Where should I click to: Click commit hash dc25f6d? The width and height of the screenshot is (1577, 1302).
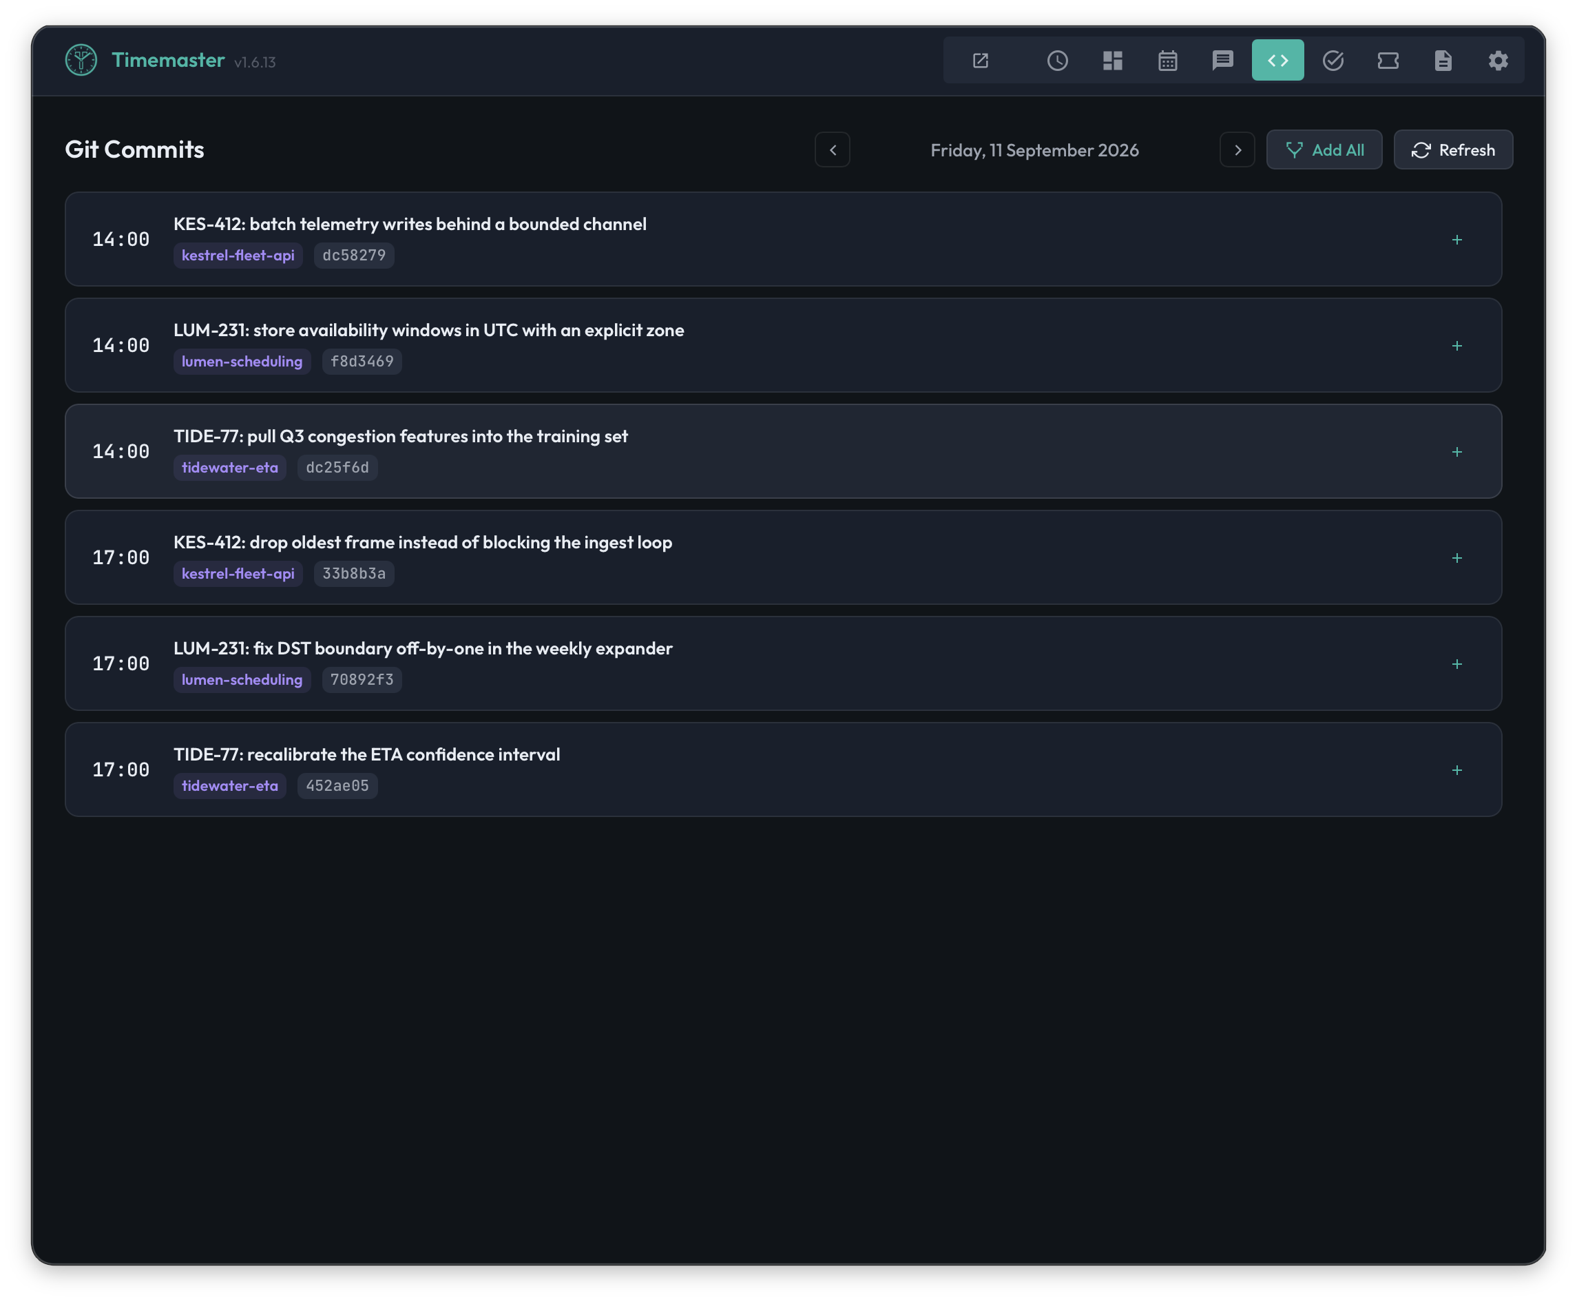(x=337, y=468)
